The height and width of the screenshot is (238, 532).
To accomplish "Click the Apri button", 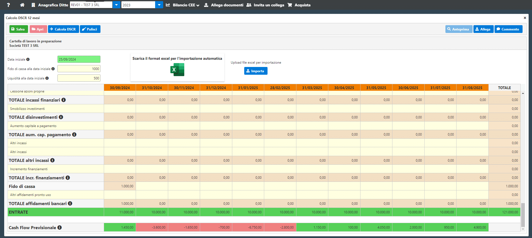I will pyautogui.click(x=38, y=29).
